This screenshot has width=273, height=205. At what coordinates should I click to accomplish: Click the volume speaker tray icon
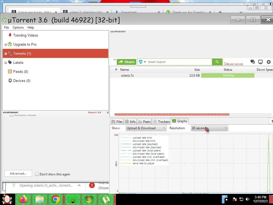[247, 199]
